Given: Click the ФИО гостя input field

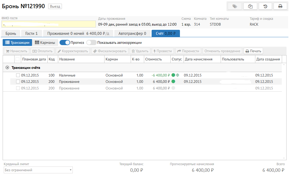Looking at the screenshot, I should coord(48,24).
